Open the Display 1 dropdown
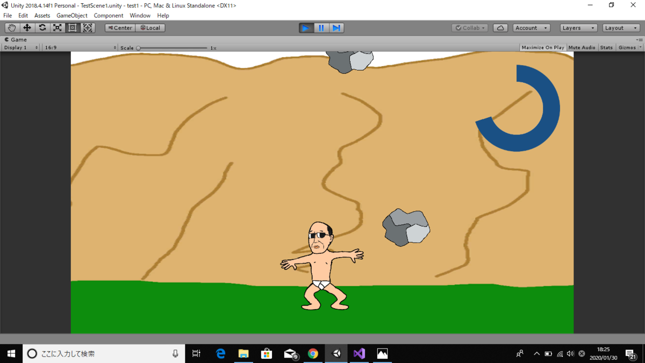The width and height of the screenshot is (645, 363). click(20, 47)
